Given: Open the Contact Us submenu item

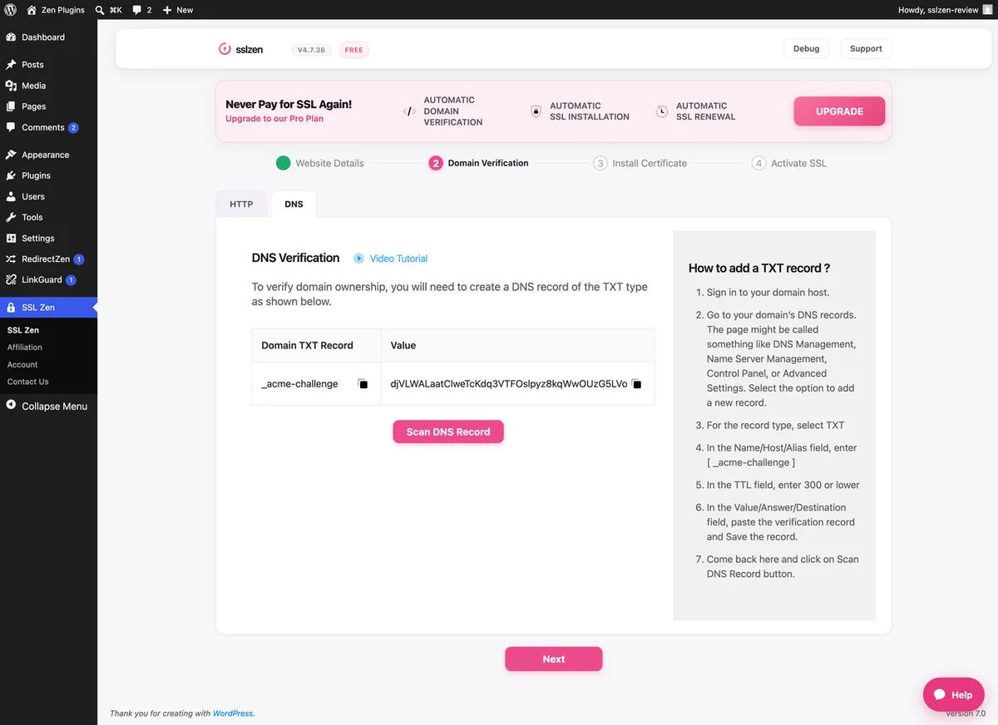Looking at the screenshot, I should [x=28, y=382].
